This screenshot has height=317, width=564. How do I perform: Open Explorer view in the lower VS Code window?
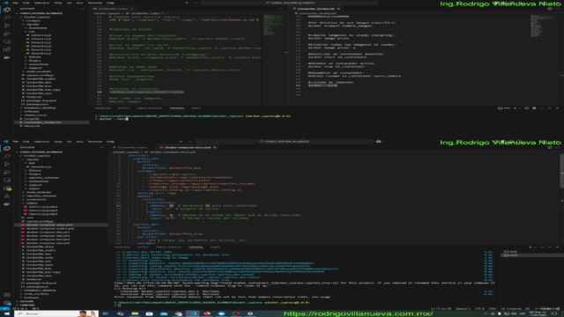click(x=6, y=149)
